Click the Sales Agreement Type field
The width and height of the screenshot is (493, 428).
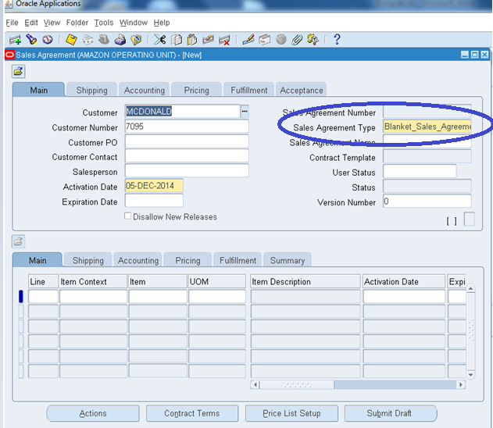(x=427, y=127)
